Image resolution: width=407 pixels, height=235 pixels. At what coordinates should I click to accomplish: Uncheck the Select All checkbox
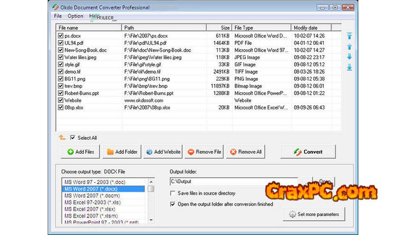click(73, 137)
